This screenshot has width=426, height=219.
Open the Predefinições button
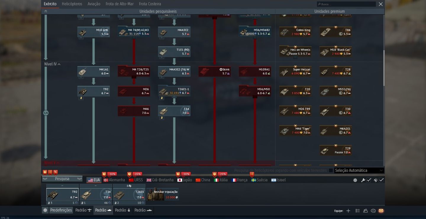coord(61,210)
